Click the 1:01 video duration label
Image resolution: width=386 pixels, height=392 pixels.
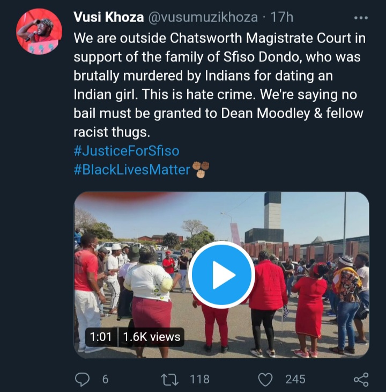coord(101,337)
